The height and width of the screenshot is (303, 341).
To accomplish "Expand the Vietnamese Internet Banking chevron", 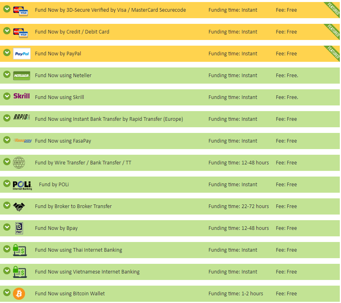I will [7, 271].
